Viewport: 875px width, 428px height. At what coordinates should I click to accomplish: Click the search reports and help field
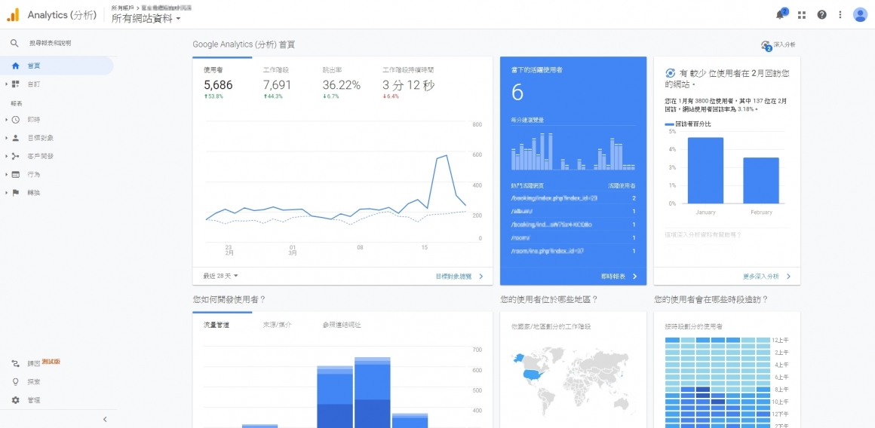point(51,43)
